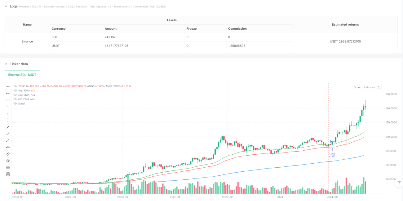The width and height of the screenshot is (403, 201).
Task: Select the Fibonacci retracement lines tool
Action: click(x=8, y=167)
